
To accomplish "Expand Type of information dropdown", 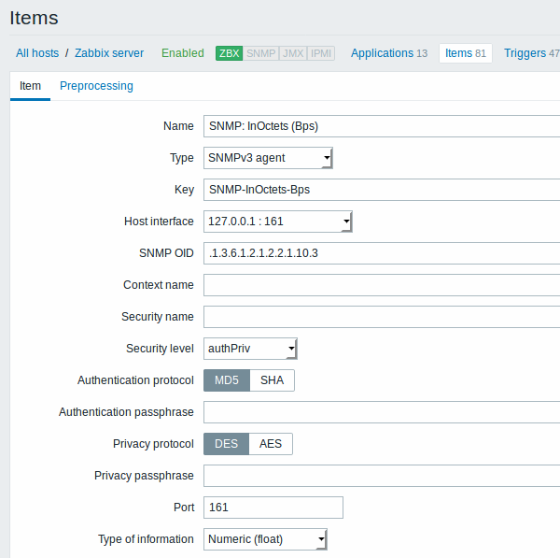I will [265, 539].
